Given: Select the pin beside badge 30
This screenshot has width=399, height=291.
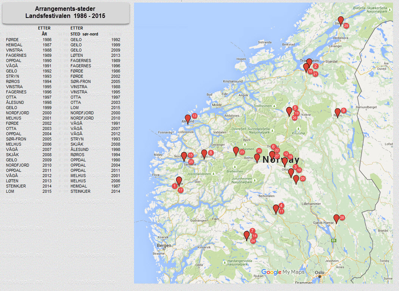Looking at the screenshot, I should pyautogui.click(x=257, y=158).
